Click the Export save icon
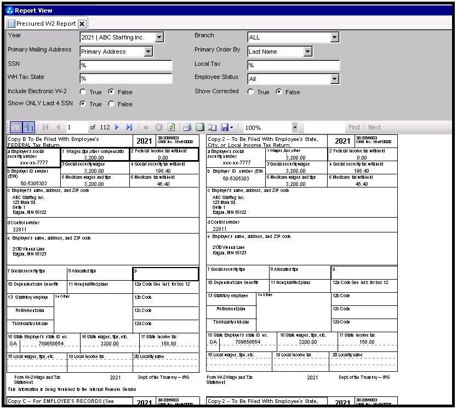 coord(225,127)
